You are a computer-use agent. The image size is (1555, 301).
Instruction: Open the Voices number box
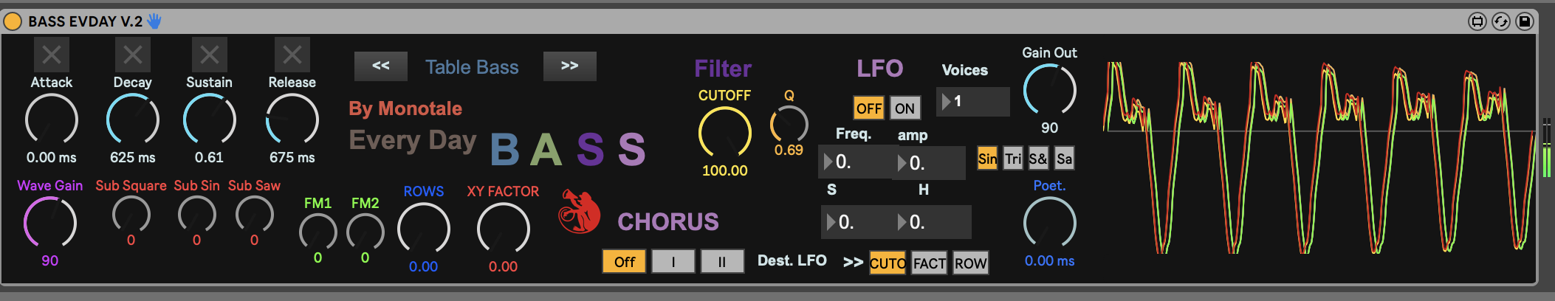972,102
